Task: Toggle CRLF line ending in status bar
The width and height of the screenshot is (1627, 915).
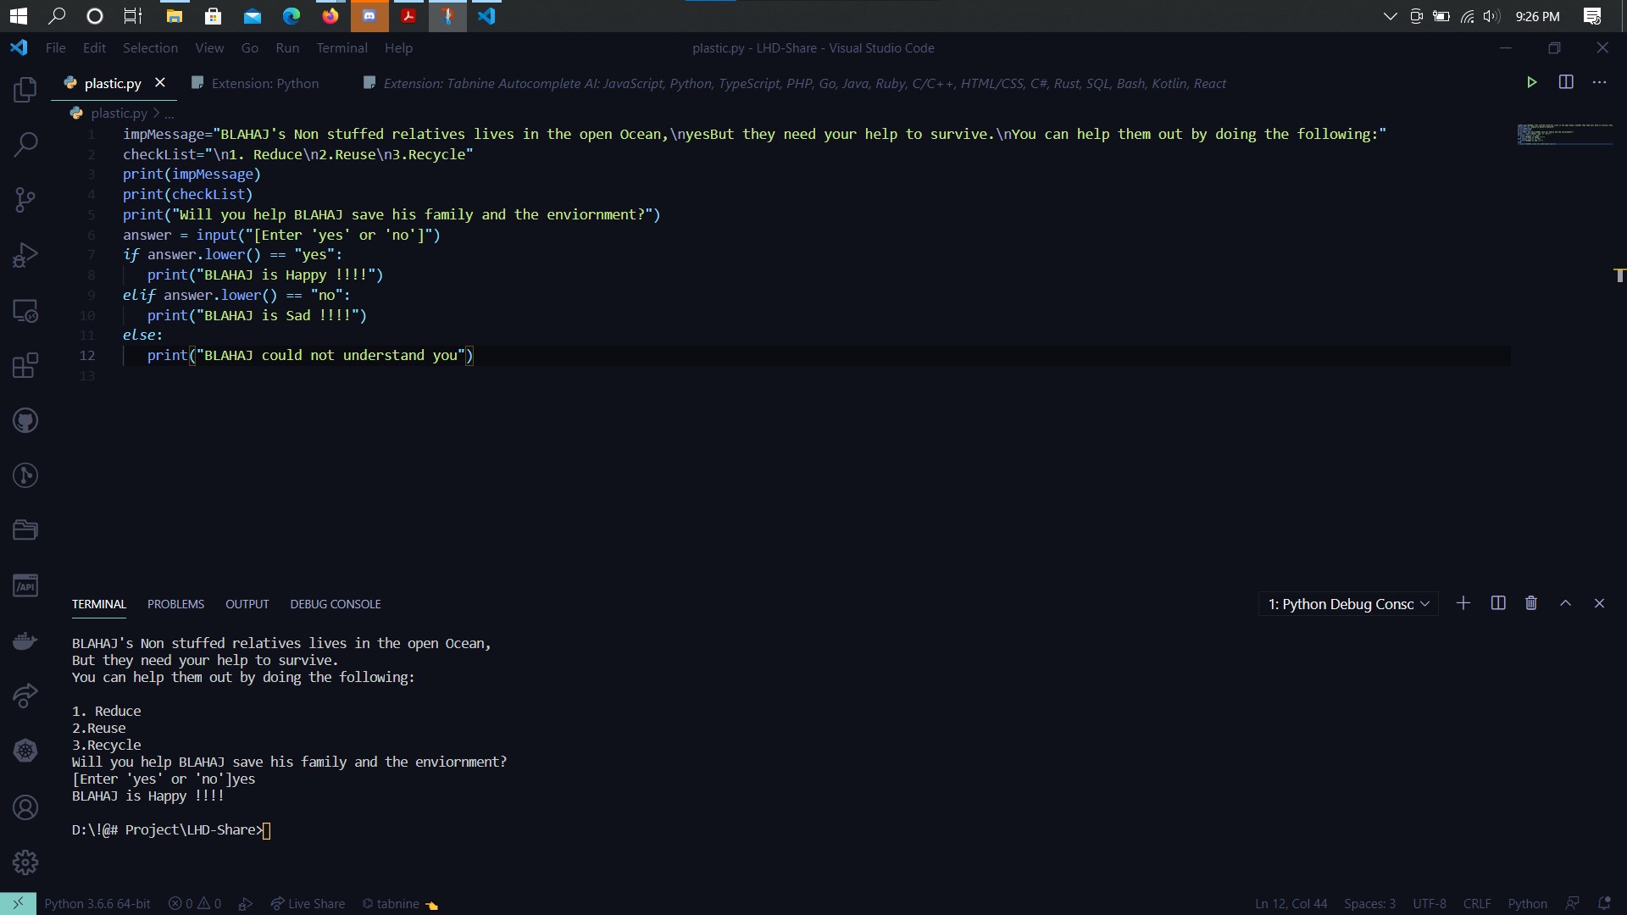Action: (x=1476, y=904)
